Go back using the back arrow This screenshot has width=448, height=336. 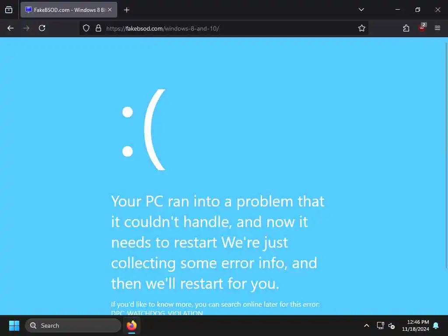(x=10, y=28)
